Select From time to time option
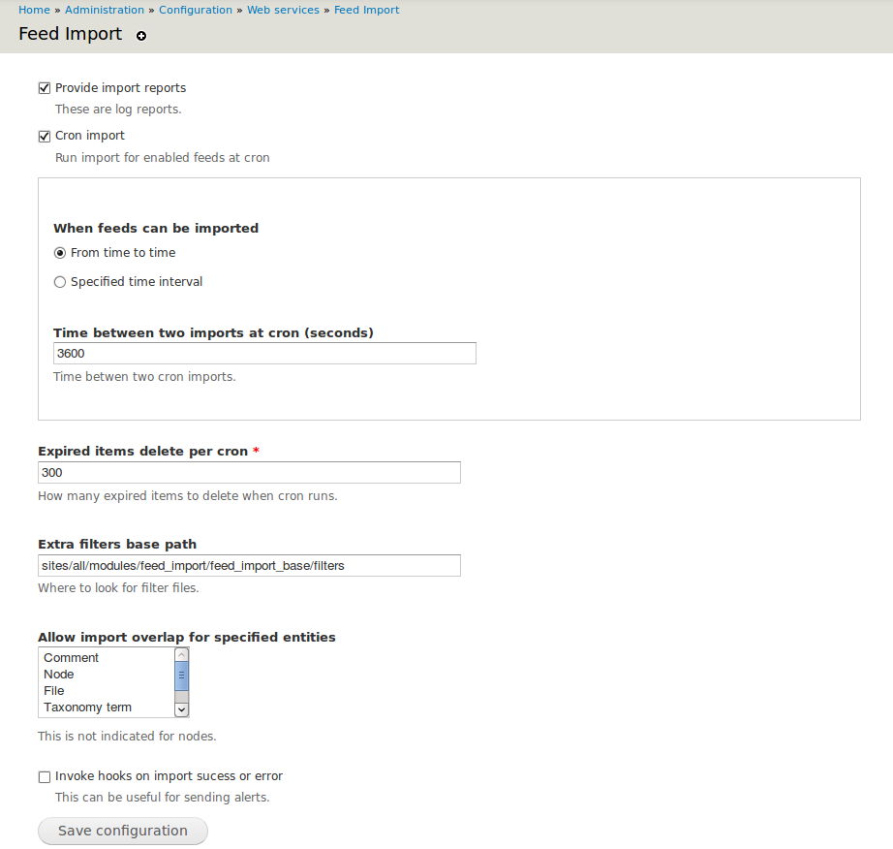 pyautogui.click(x=60, y=253)
